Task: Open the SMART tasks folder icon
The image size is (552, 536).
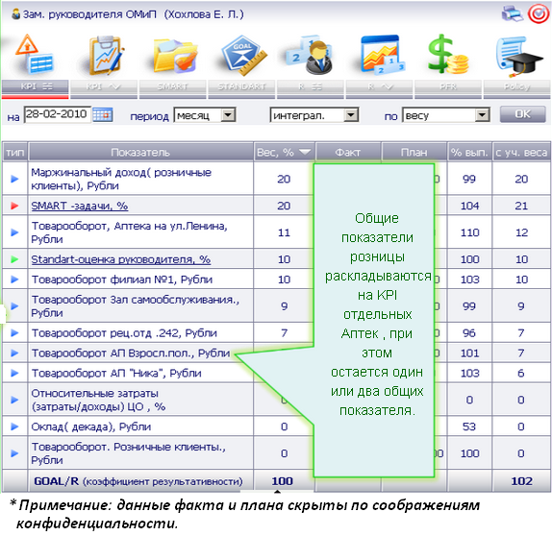Action: point(174,57)
